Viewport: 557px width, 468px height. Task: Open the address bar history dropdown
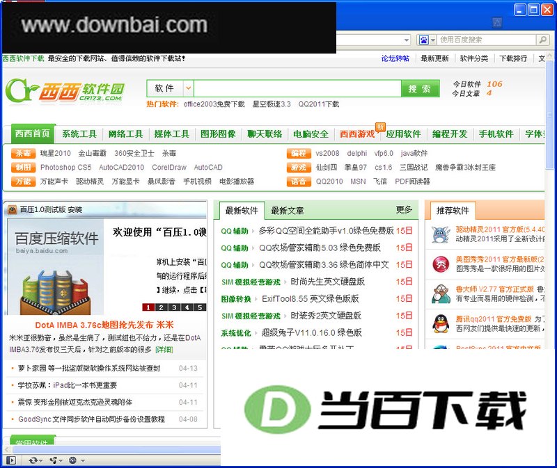pyautogui.click(x=407, y=40)
